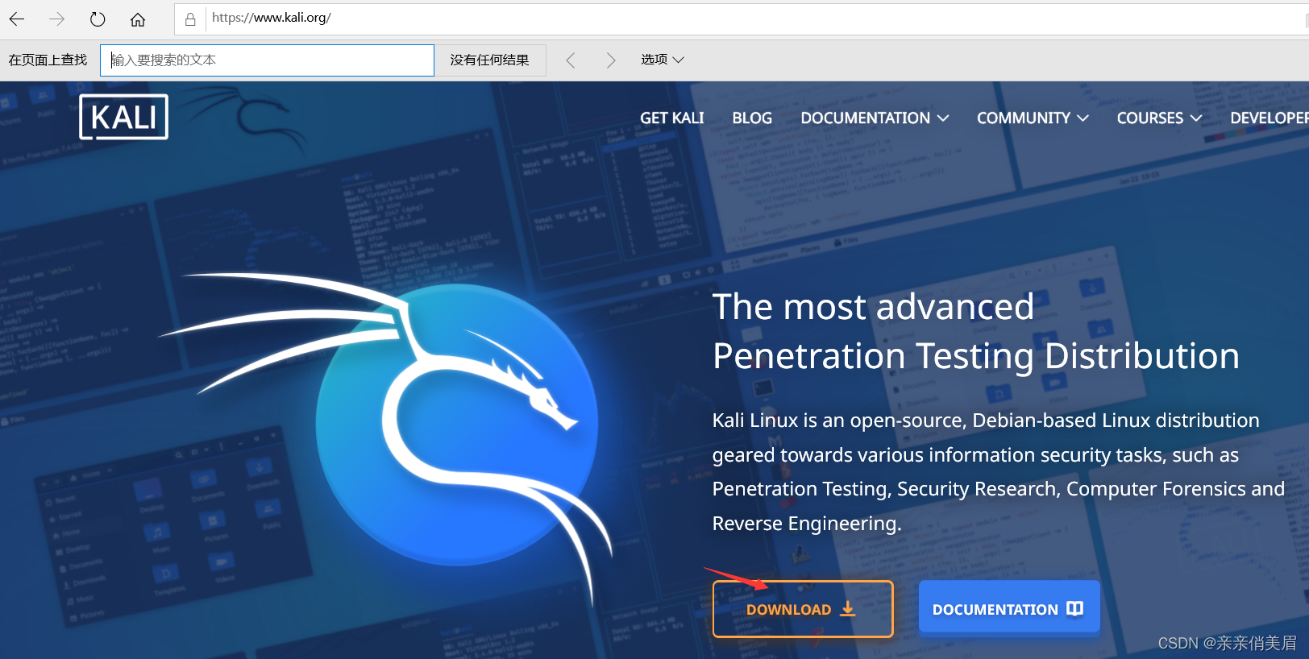Expand the COURSES navigation dropdown
Image resolution: width=1309 pixels, height=659 pixels.
[x=1159, y=118]
